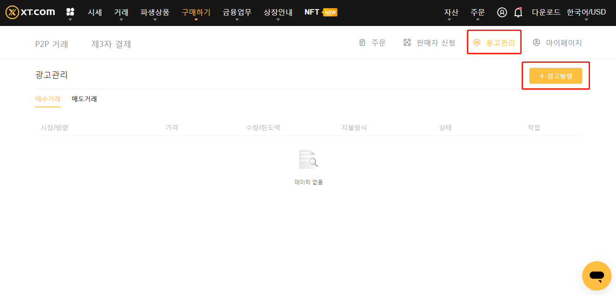Click the 시장/방향 column header
Screen dimensions: 616x295
click(x=55, y=127)
